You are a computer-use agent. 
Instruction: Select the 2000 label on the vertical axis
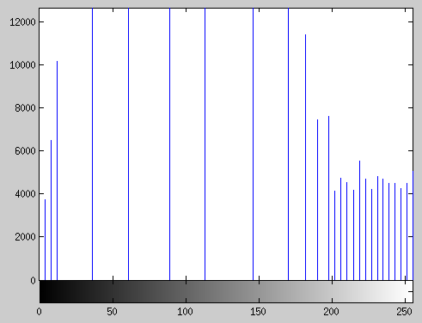[x=25, y=237]
